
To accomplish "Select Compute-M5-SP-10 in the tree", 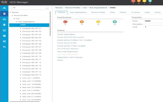I will (x=32, y=56).
